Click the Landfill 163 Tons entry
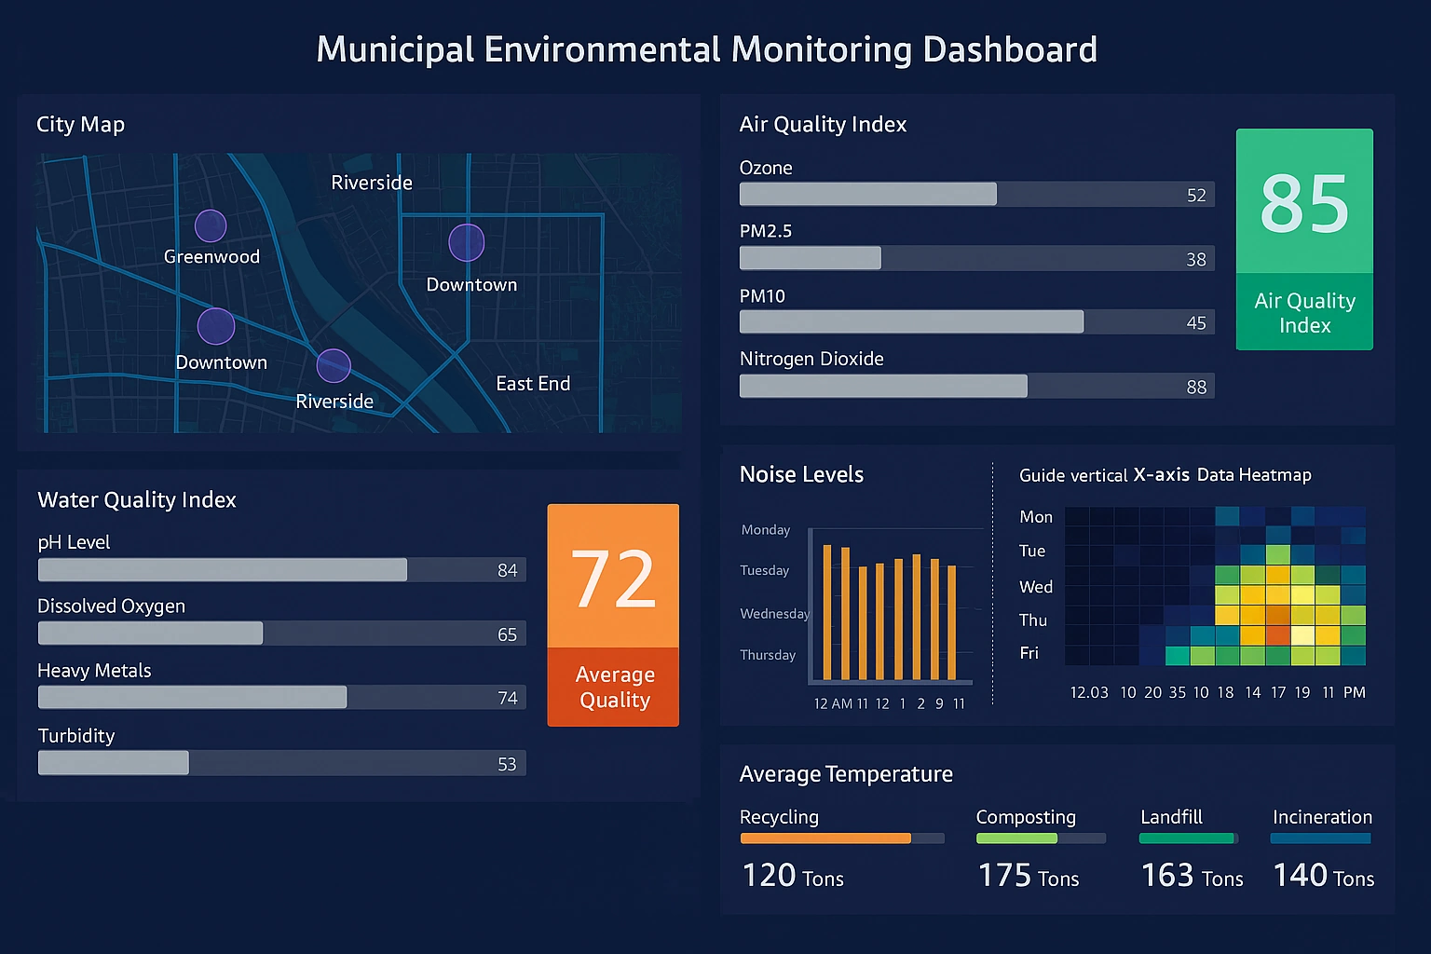 pyautogui.click(x=1191, y=875)
